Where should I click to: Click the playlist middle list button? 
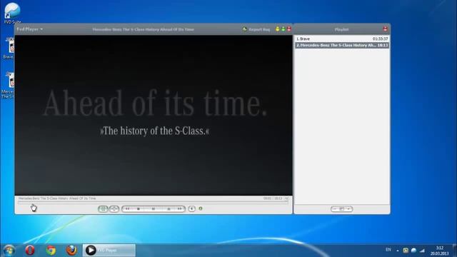coord(341,209)
